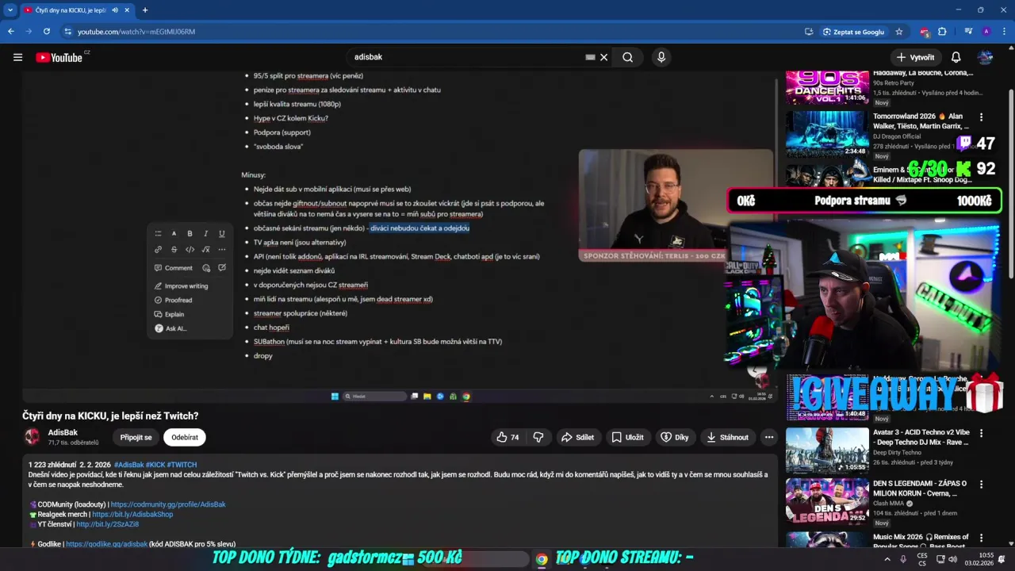Open the 'Music Mix 2026' video title

point(921,542)
